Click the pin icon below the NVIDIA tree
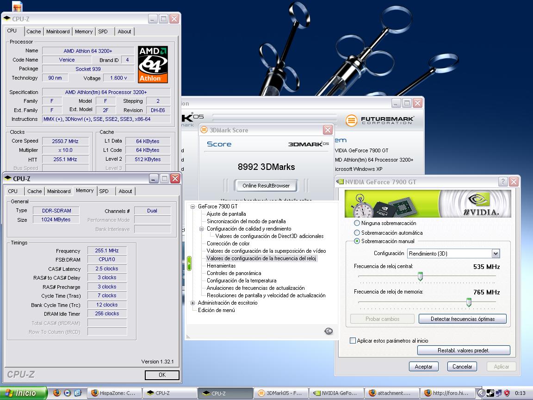Screen dimensions: 533x400 point(328,331)
